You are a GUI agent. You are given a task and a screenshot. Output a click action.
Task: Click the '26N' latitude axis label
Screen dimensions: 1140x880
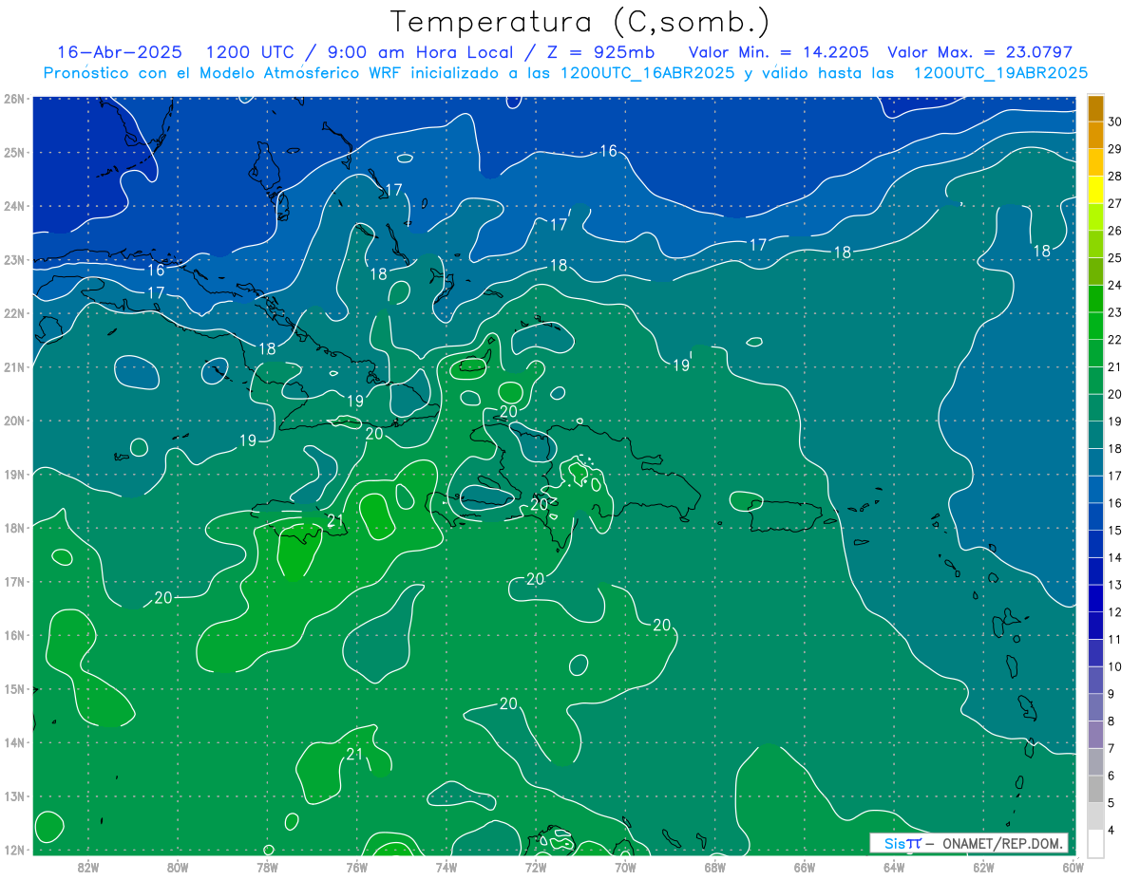pyautogui.click(x=13, y=99)
